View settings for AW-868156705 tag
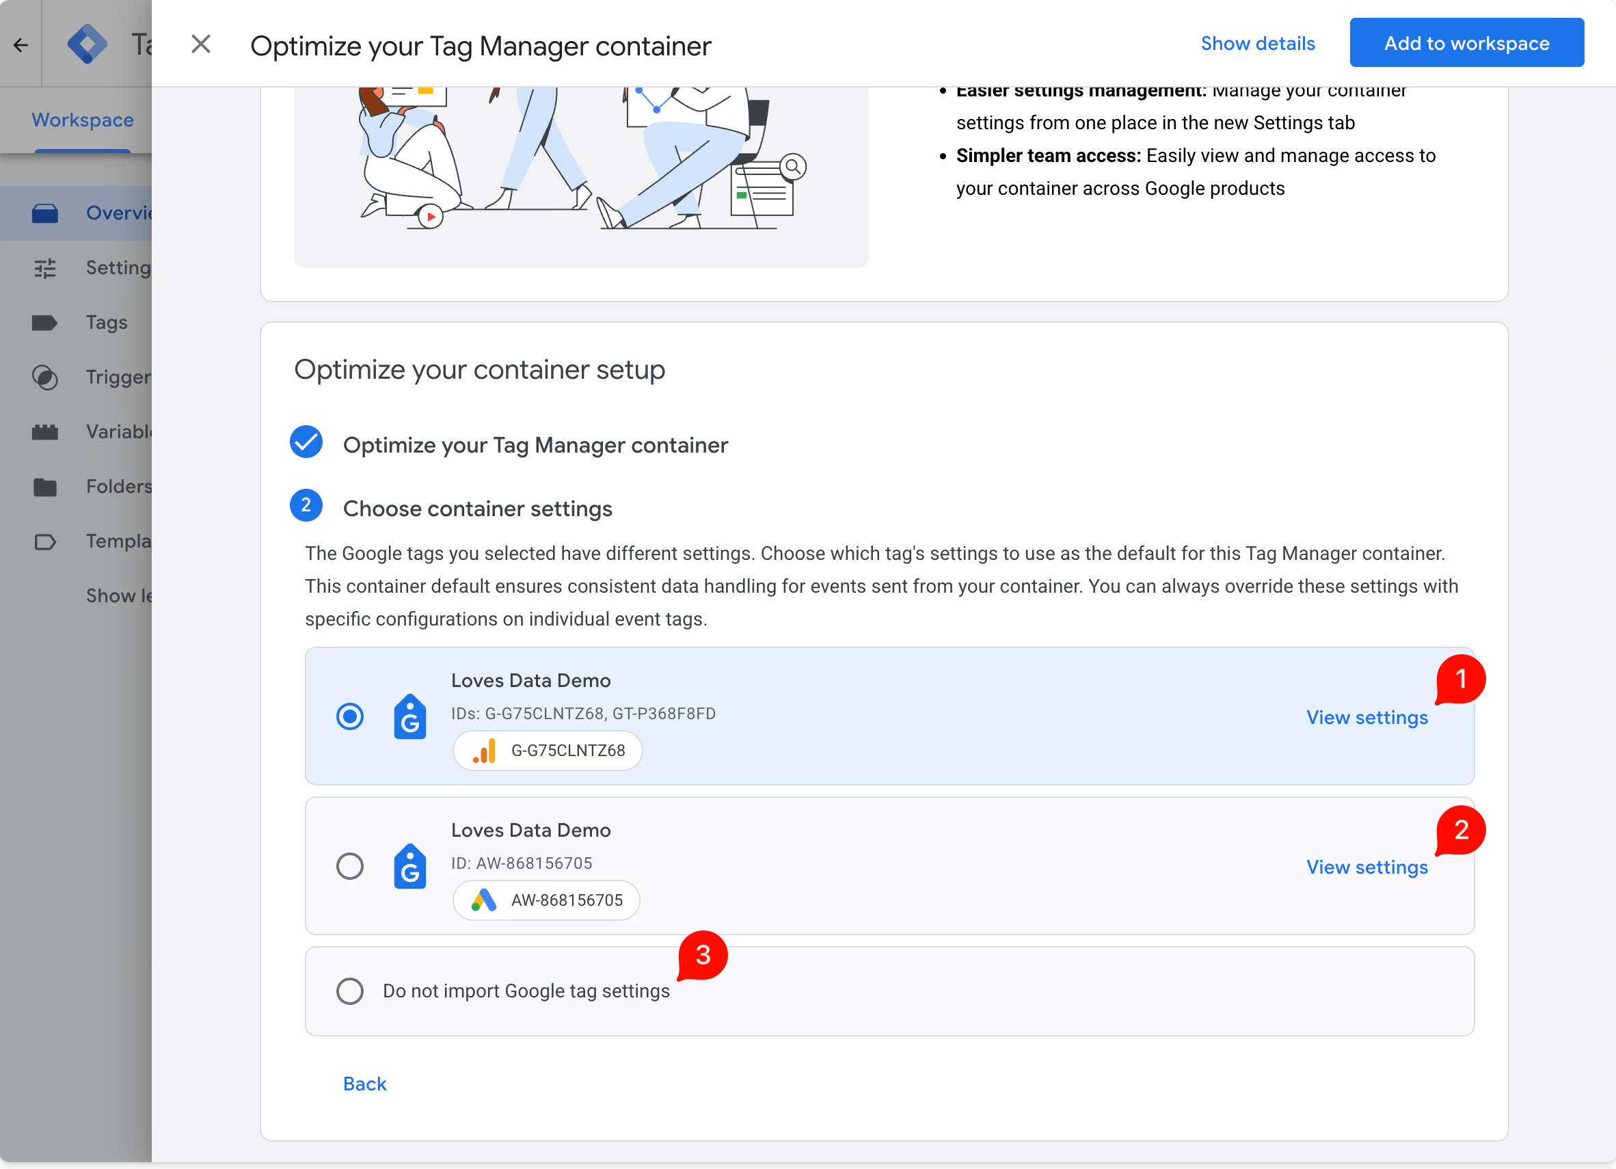1616x1169 pixels. (1366, 867)
